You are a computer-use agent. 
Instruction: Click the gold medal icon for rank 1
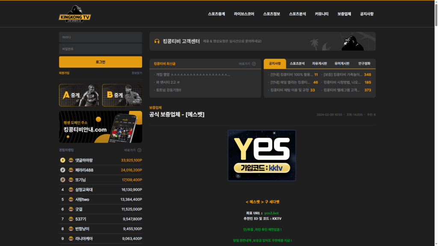(x=62, y=160)
